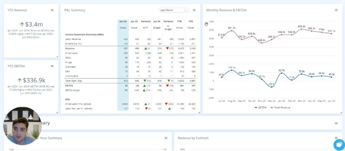The width and height of the screenshot is (345, 151).
Task: Click Direct Labor Hrs. TTM value 51,083
Action: (x=181, y=104)
